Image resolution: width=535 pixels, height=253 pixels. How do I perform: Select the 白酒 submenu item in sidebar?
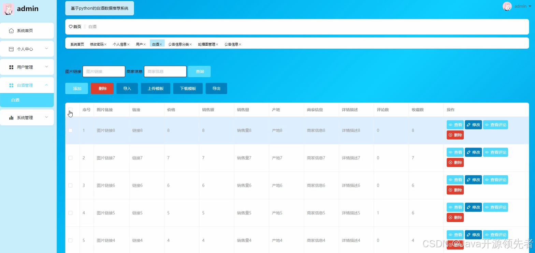click(27, 100)
